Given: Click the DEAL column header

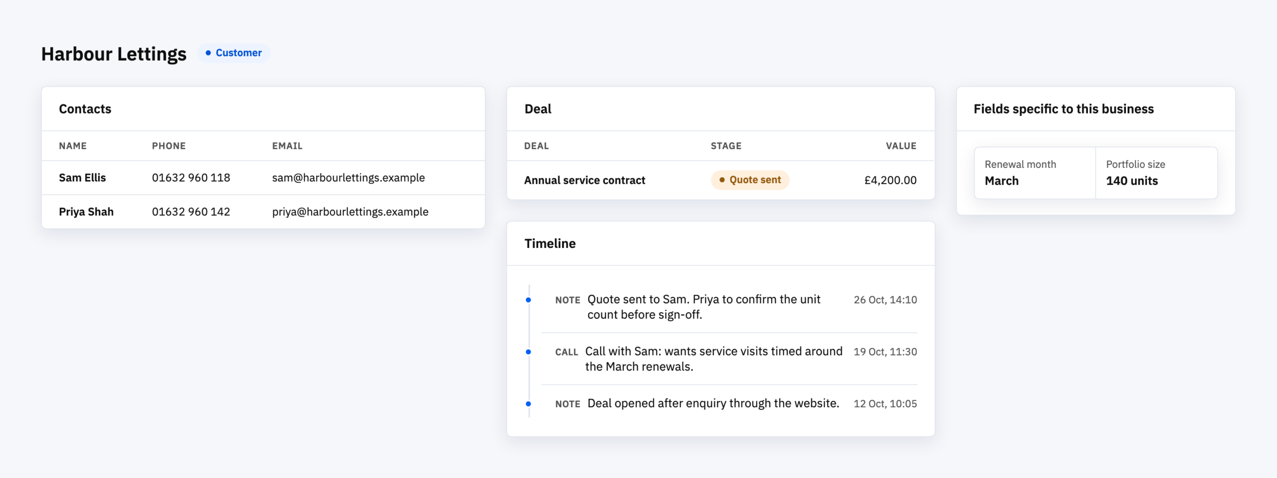Looking at the screenshot, I should point(536,146).
